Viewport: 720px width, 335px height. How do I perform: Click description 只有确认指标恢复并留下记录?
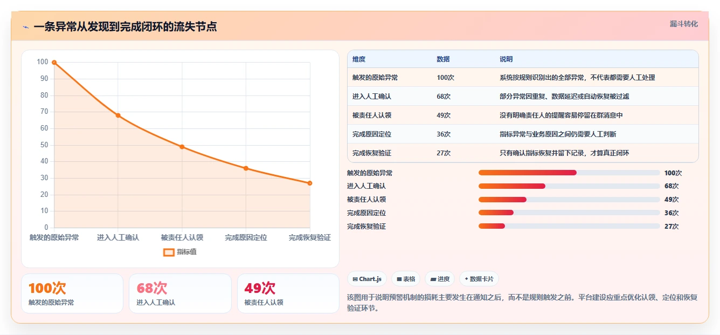pos(564,153)
